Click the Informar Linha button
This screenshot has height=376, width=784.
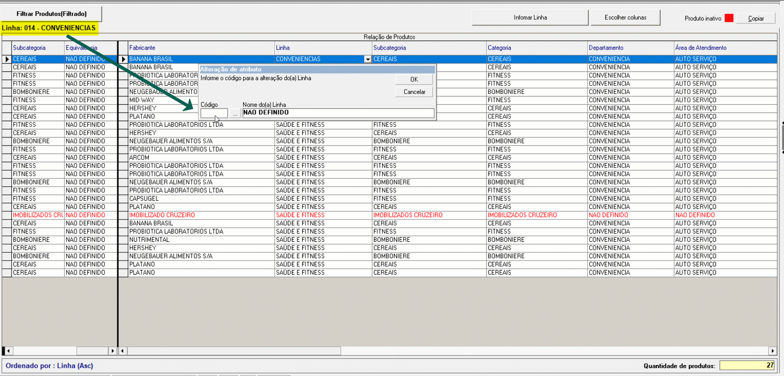[530, 18]
